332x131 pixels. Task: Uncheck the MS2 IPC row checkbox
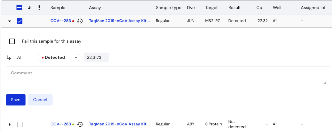coord(20,21)
